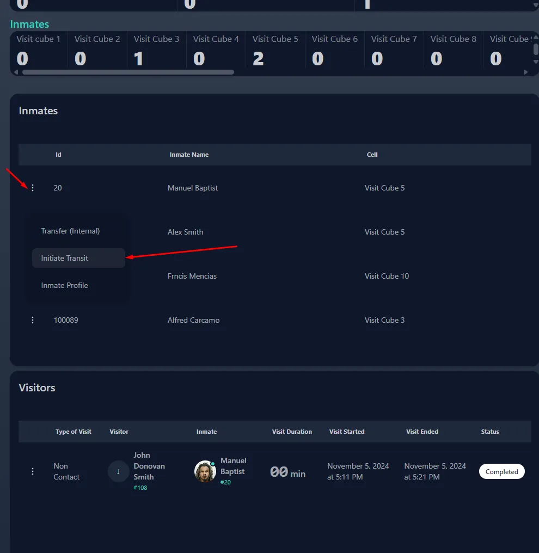The image size is (539, 553).
Task: Choose Transfer (Internal) from the context menu
Action: click(70, 231)
